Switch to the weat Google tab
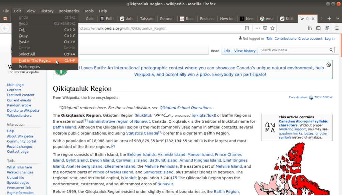Viewport: 342px width, 195px height. pyautogui.click(x=267, y=19)
